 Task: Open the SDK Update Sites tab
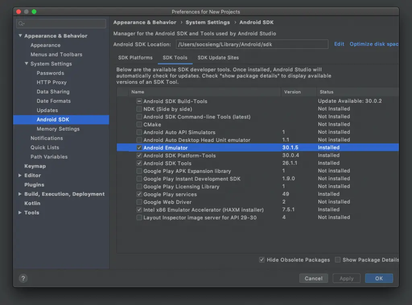click(x=218, y=58)
